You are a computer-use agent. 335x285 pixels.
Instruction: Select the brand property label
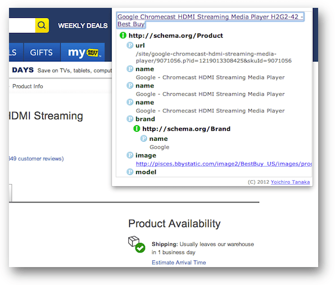145,119
